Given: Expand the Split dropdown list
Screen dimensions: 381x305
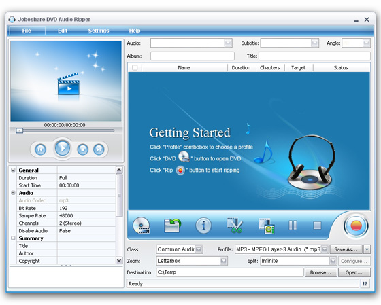Looking at the screenshot, I should 333,261.
